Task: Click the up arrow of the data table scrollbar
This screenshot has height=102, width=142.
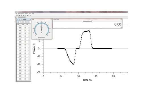Action: (x=30, y=24)
